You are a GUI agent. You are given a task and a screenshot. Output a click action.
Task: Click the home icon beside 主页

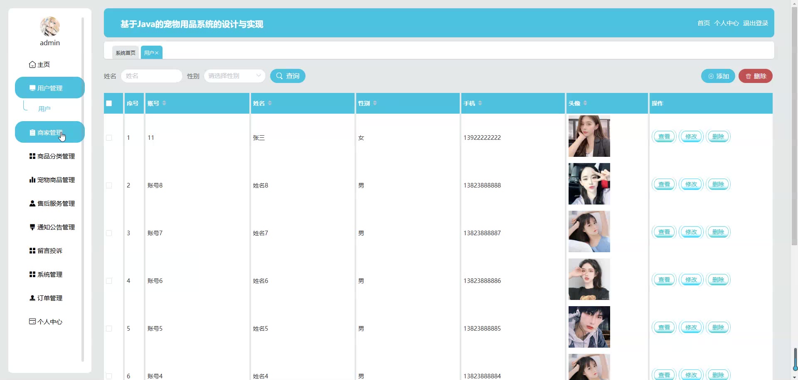pos(32,64)
